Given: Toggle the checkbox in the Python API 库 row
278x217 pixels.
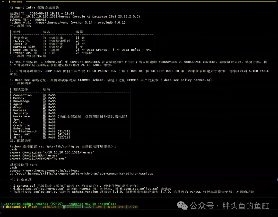Looking at the screenshot, I should 44,53.
